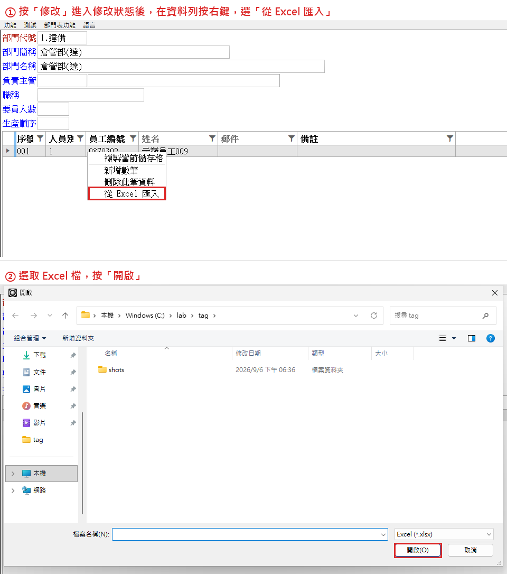Click the 生產順序 input field
The image size is (507, 574).
tap(53, 123)
